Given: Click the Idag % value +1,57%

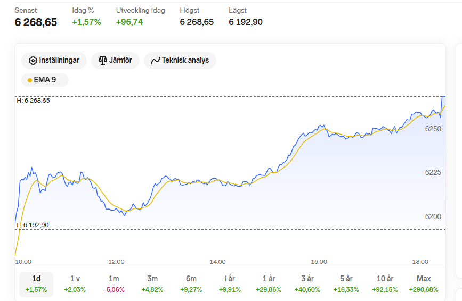Looking at the screenshot, I should tap(86, 22).
